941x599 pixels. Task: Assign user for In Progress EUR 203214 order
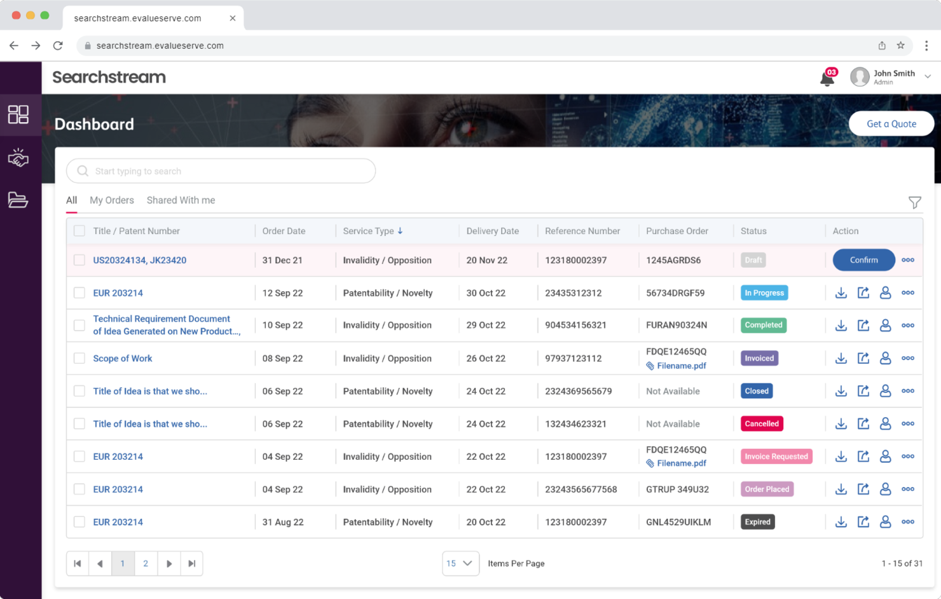pyautogui.click(x=885, y=293)
